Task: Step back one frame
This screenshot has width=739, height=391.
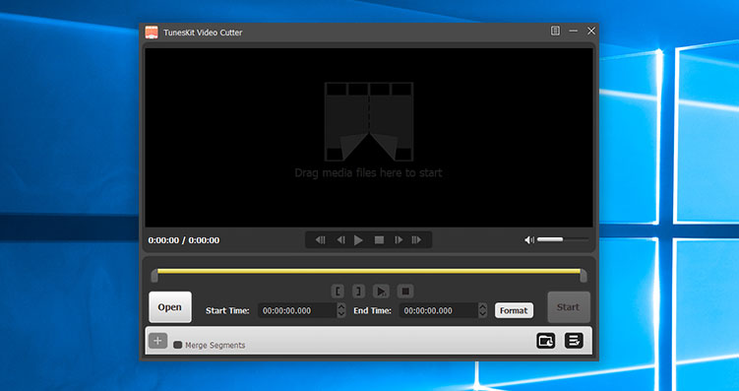Action: pos(340,240)
